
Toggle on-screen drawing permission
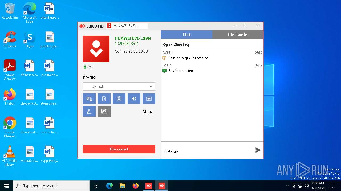tap(89, 111)
